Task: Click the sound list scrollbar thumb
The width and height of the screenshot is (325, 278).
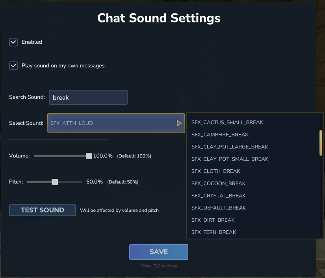Action: pyautogui.click(x=321, y=143)
